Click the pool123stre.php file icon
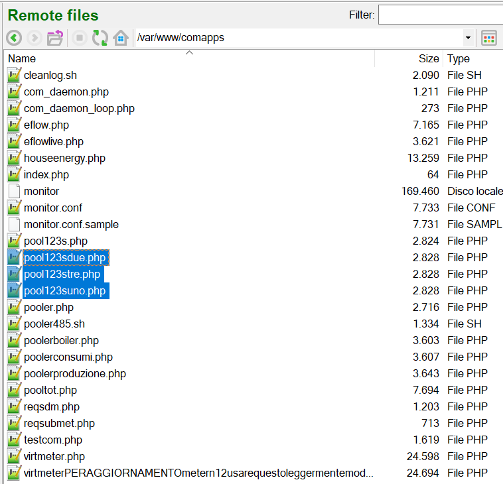This screenshot has width=503, height=484. (x=14, y=274)
